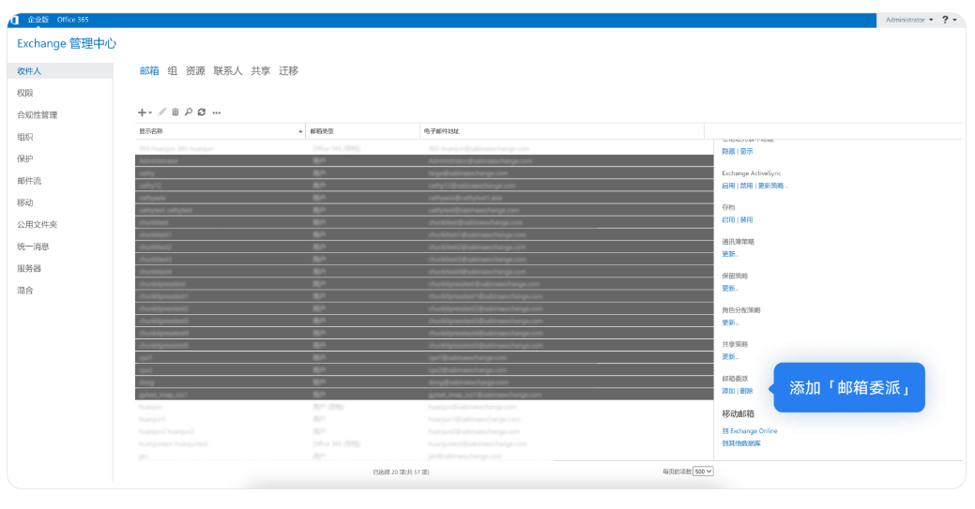Click the search magnifier icon in toolbar
Image resolution: width=975 pixels, height=509 pixels.
189,112
